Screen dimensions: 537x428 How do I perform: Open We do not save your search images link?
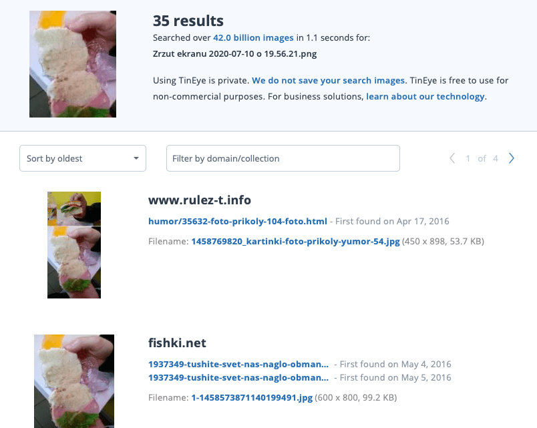(328, 81)
